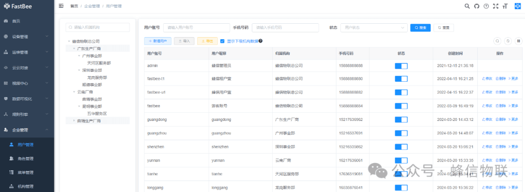Image resolution: width=525 pixels, height=192 pixels.
Task: Select 顺德事业部 in the organization tree
Action: click(x=92, y=85)
